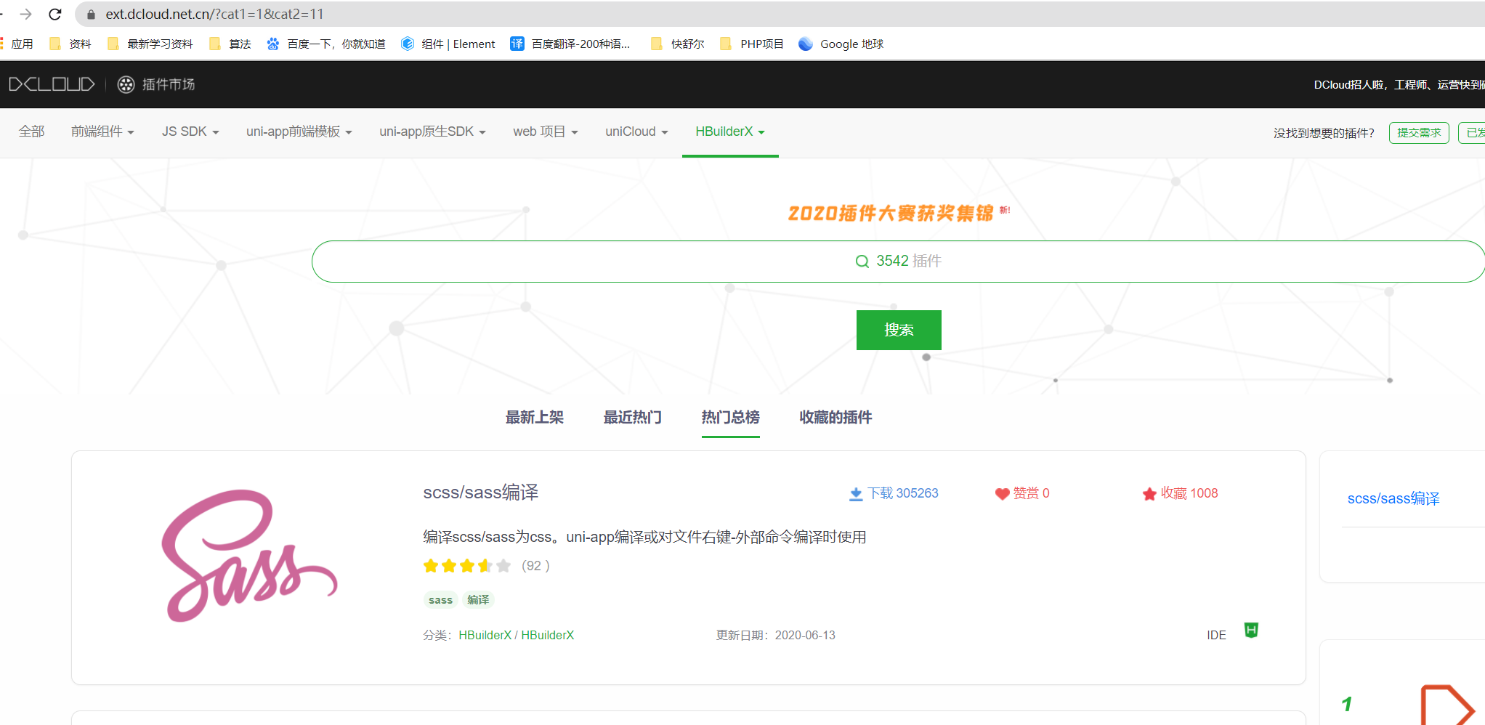Click the 编译 tag

coord(478,600)
